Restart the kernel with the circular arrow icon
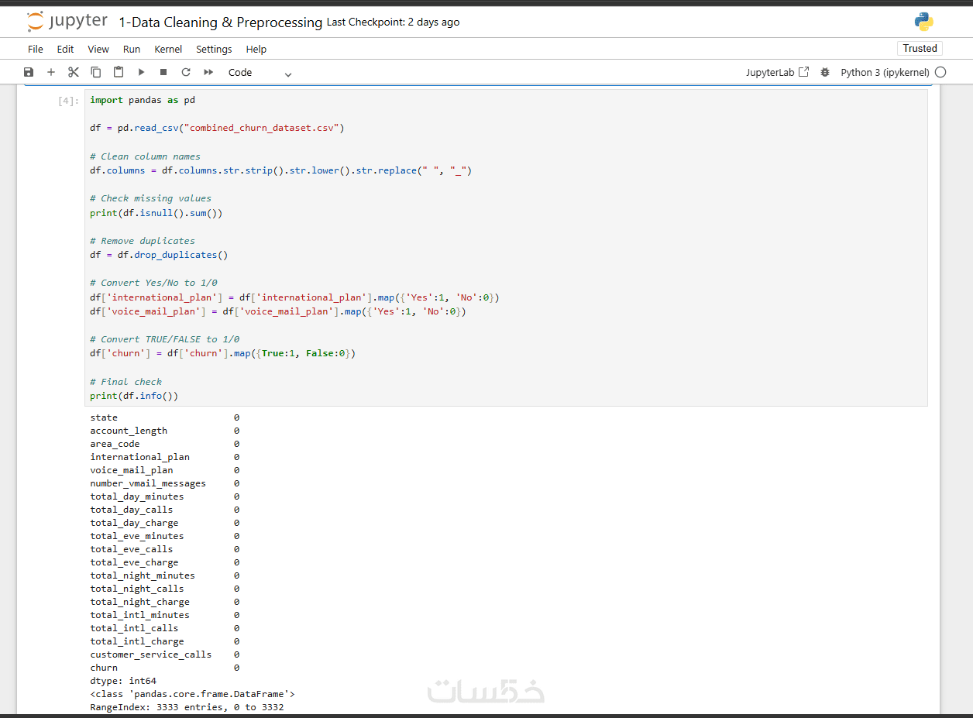The width and height of the screenshot is (973, 718). (x=186, y=72)
